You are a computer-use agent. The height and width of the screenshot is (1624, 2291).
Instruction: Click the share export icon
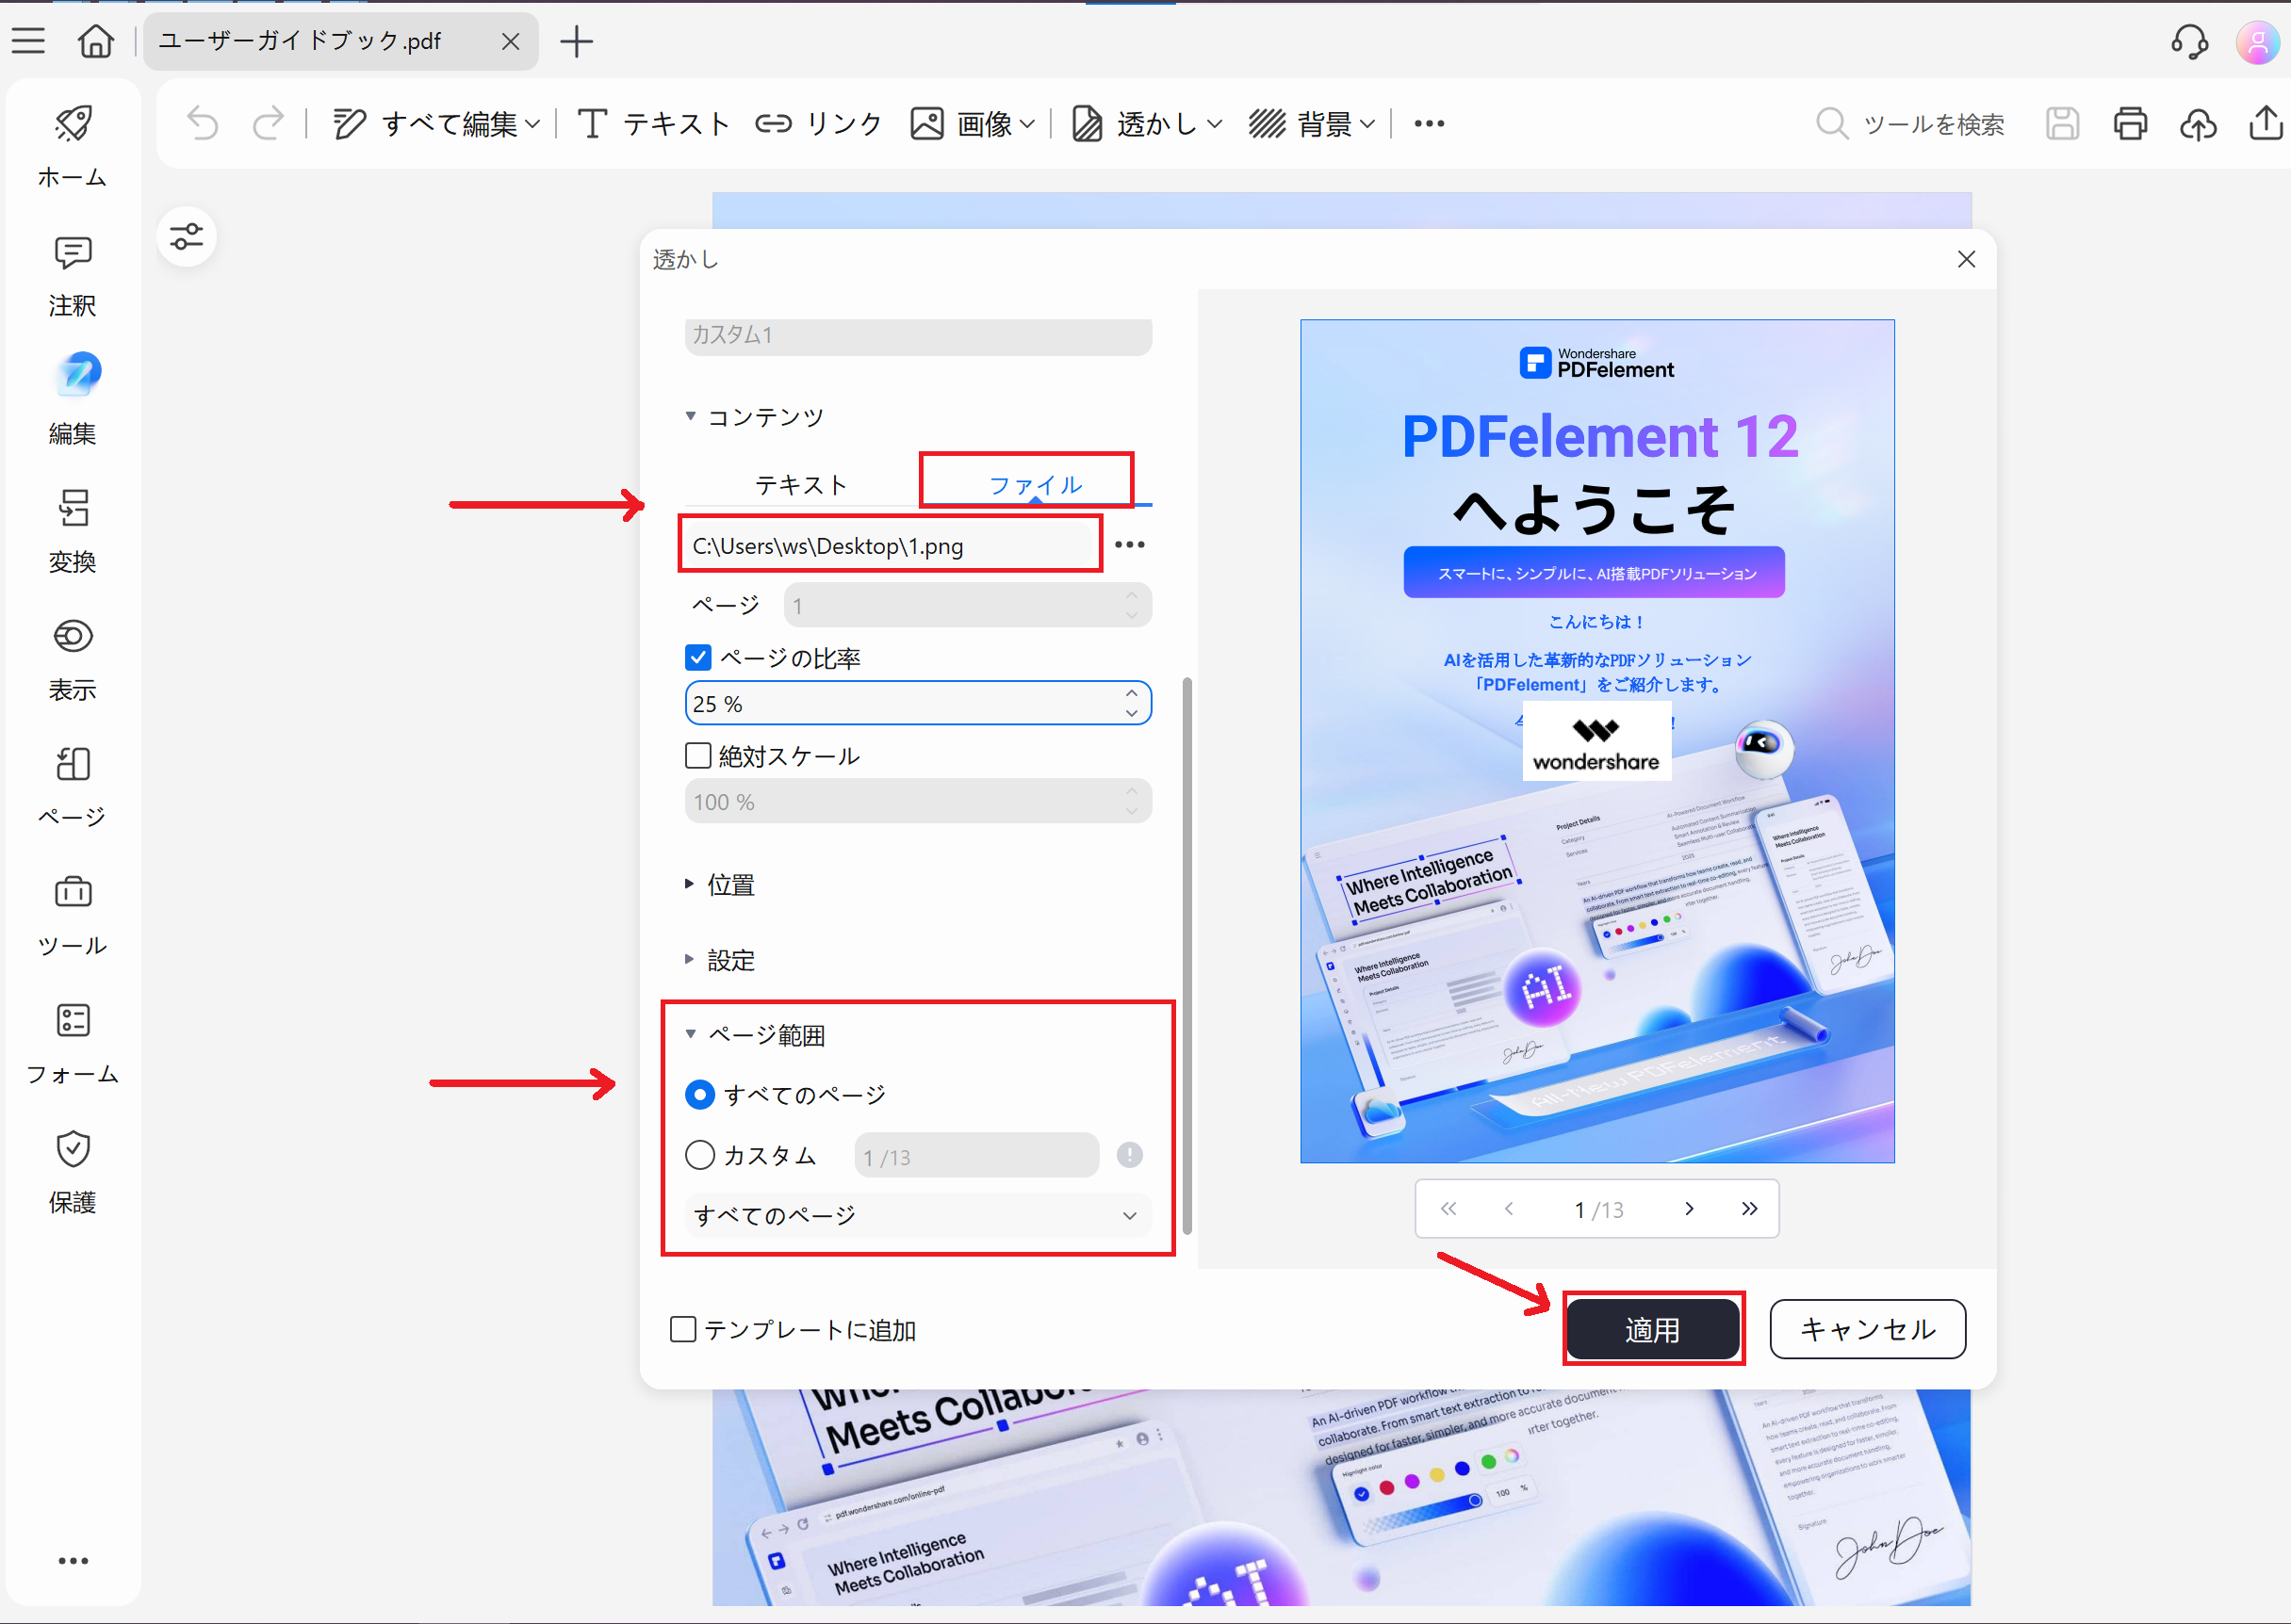click(x=2266, y=124)
